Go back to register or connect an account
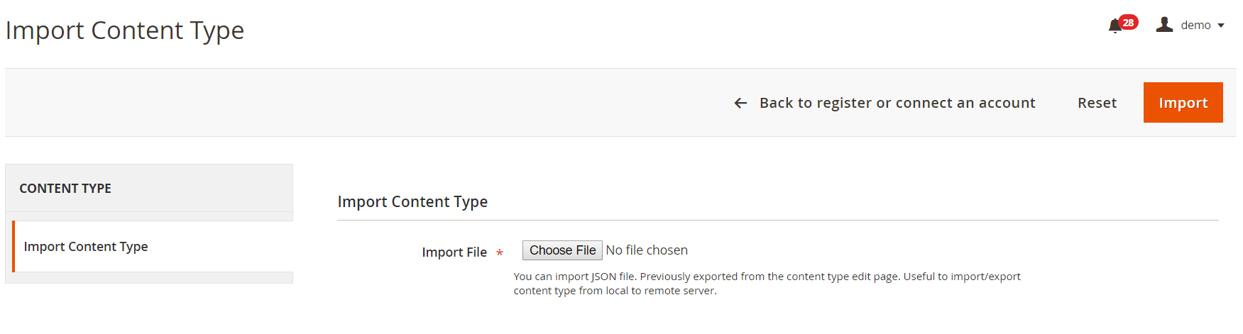1243x334 pixels. point(897,103)
